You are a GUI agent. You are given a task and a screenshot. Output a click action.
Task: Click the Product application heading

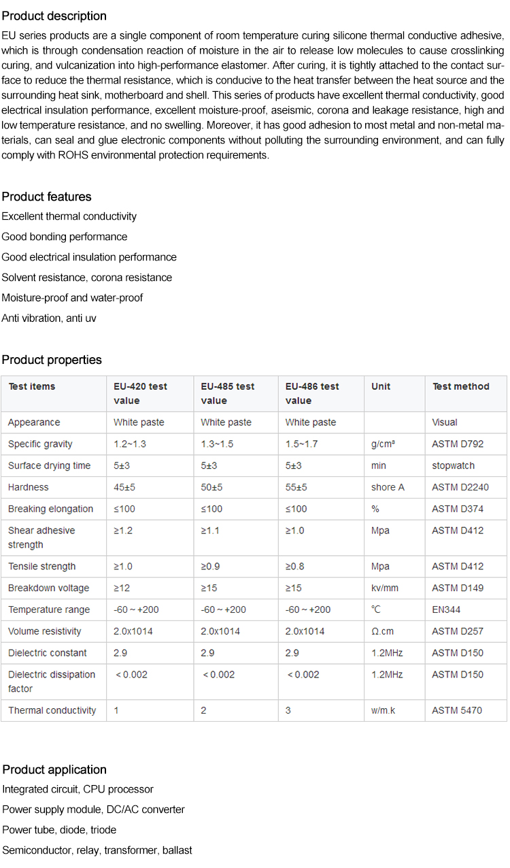click(x=54, y=769)
